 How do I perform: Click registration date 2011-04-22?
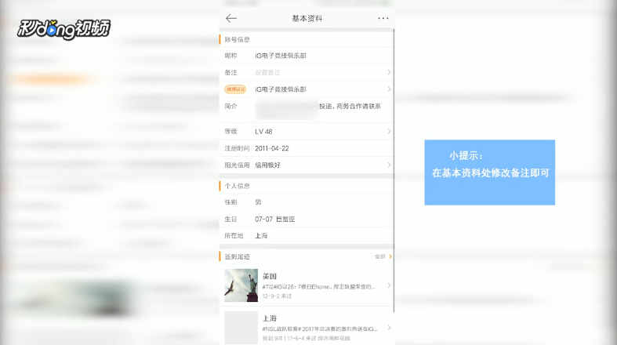point(271,148)
